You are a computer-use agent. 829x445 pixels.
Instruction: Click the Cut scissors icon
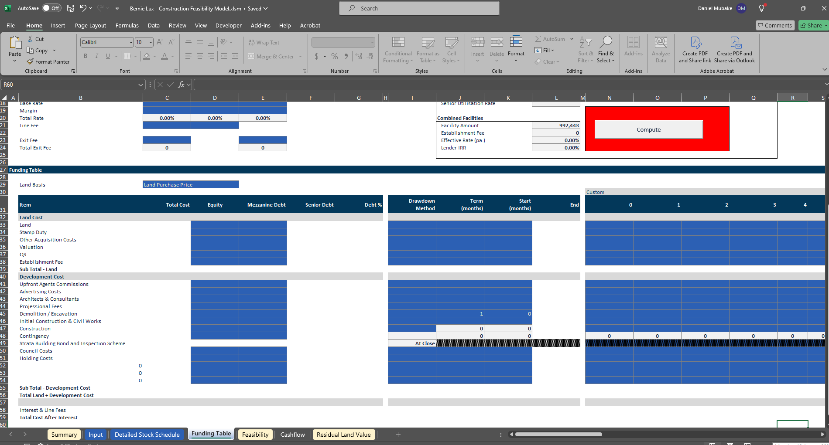[x=30, y=39]
